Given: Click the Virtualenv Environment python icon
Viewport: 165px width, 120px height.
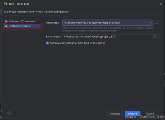Looking at the screenshot, I should point(6,21).
